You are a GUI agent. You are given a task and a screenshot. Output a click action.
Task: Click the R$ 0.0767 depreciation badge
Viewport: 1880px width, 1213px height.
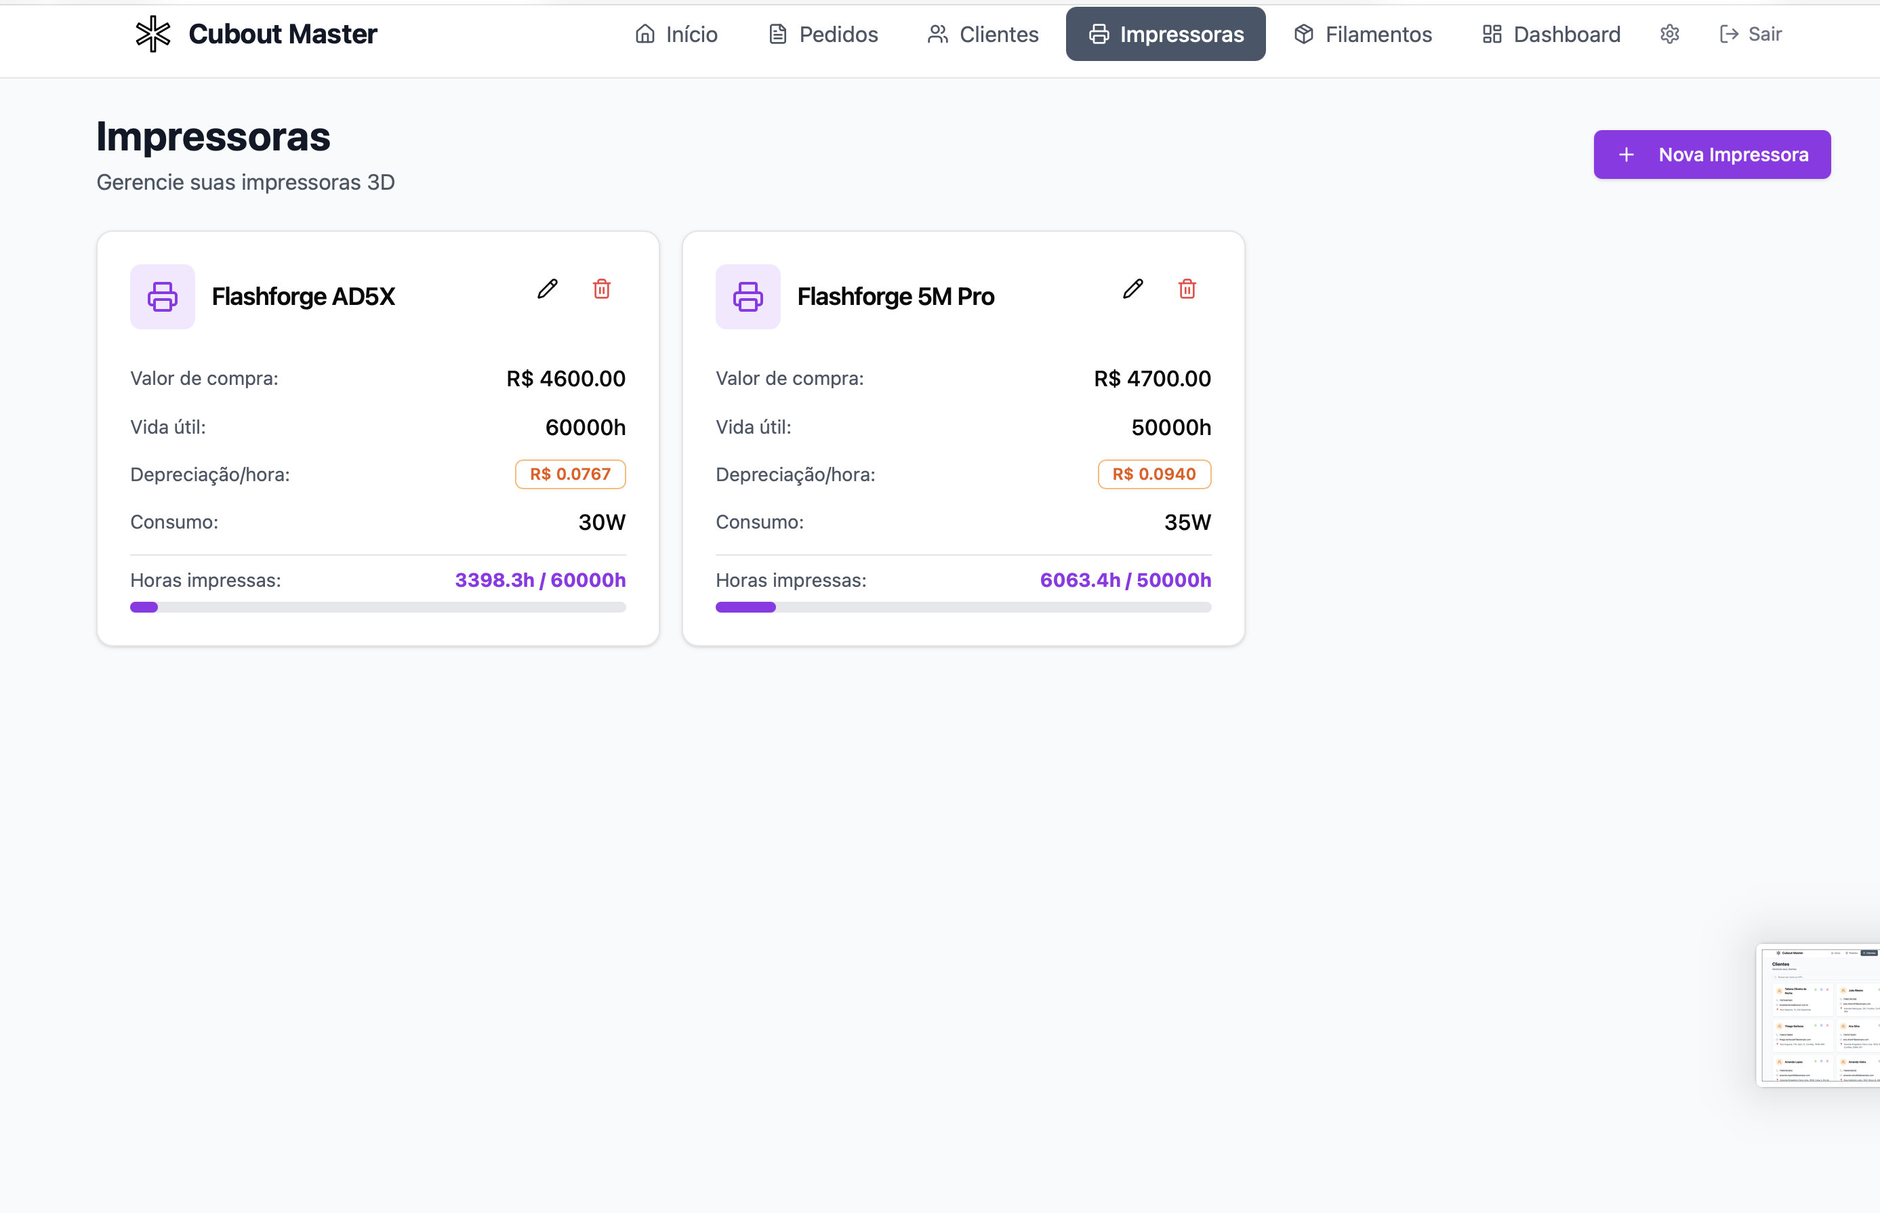(570, 474)
